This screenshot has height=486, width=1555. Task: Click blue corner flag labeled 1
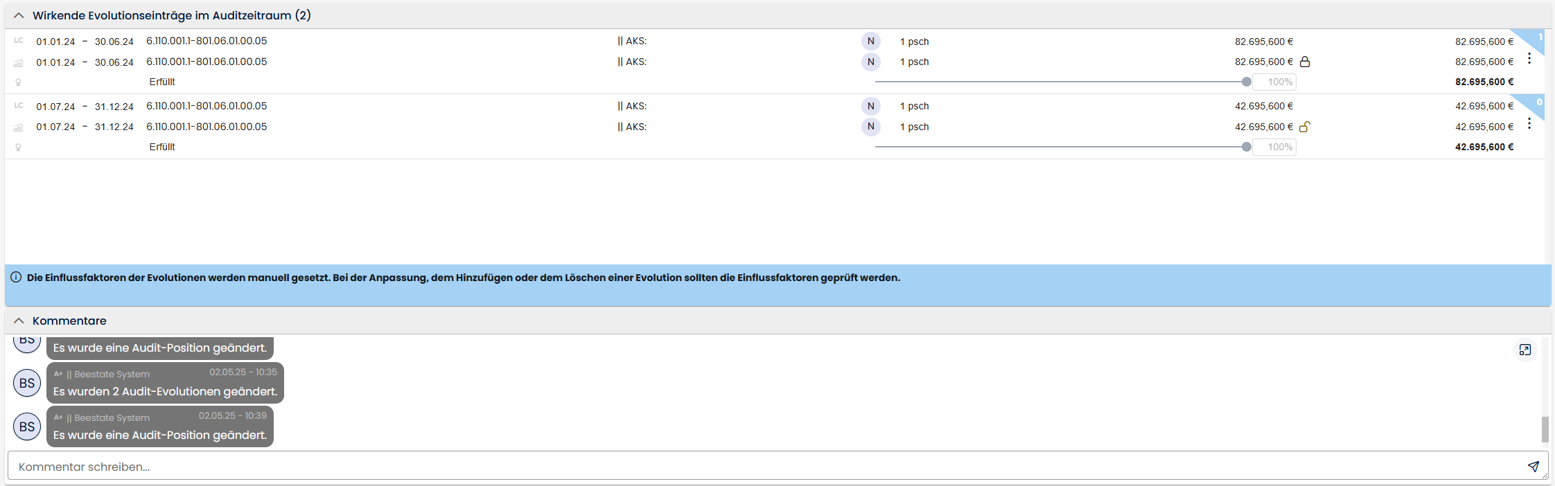(1536, 38)
